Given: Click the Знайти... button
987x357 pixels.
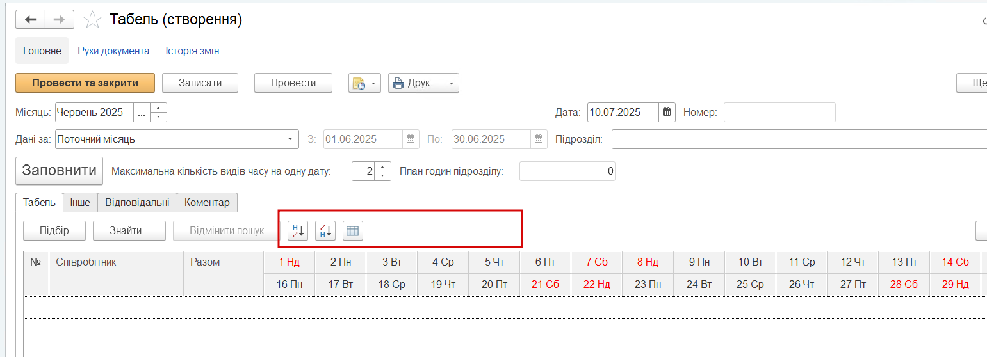Looking at the screenshot, I should coord(129,231).
